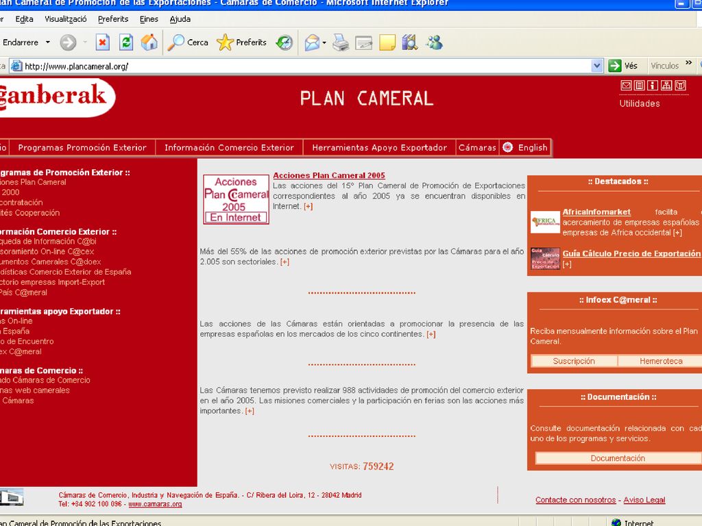Expand the cinco continentes story [+]
Screen dimensions: 702x526
[431, 334]
